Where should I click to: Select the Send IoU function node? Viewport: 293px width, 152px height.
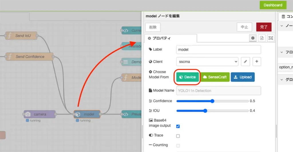pos(21,36)
